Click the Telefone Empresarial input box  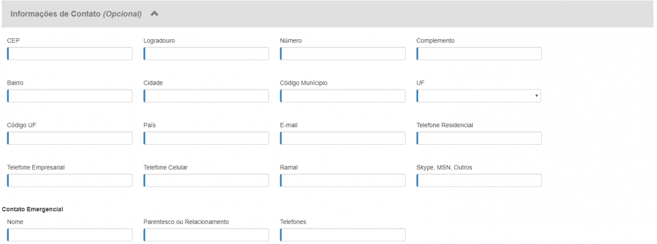coord(70,181)
